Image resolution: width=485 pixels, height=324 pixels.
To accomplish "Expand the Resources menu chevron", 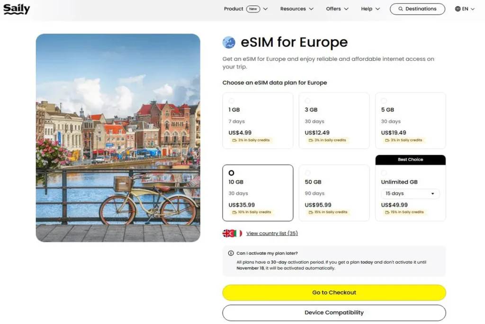I will tap(311, 9).
